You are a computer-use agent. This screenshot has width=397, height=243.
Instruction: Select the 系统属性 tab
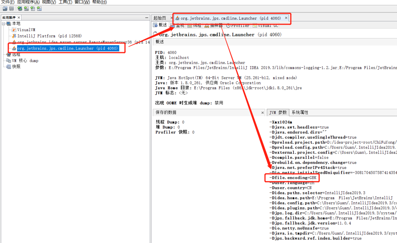(300, 112)
